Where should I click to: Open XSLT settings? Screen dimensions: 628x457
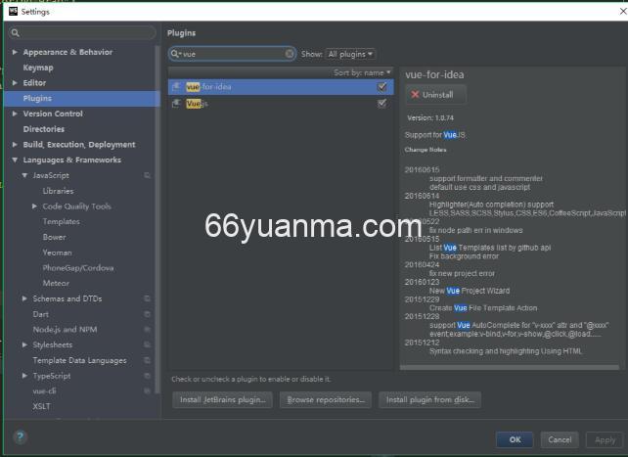pyautogui.click(x=42, y=406)
